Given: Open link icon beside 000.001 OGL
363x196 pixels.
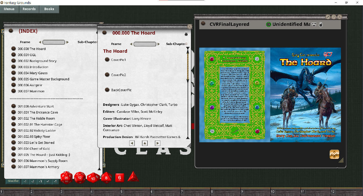Looking at the screenshot, I should point(14,55).
